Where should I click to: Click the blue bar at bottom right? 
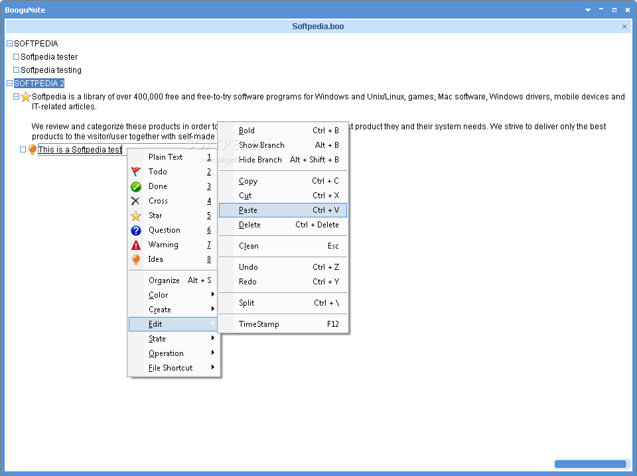(x=591, y=464)
